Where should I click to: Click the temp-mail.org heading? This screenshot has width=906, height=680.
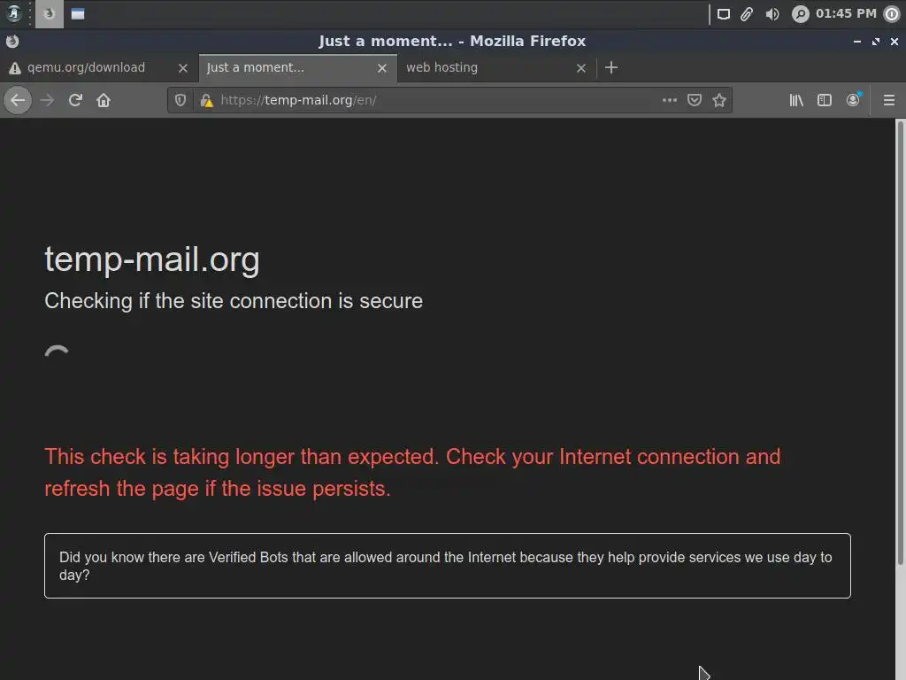click(152, 259)
